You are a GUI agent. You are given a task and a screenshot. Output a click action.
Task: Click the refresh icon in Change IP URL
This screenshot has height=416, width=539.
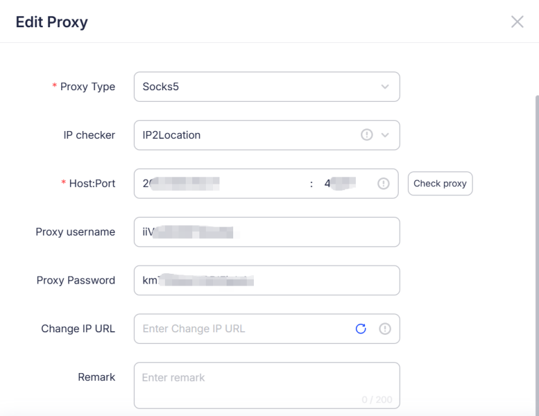360,329
